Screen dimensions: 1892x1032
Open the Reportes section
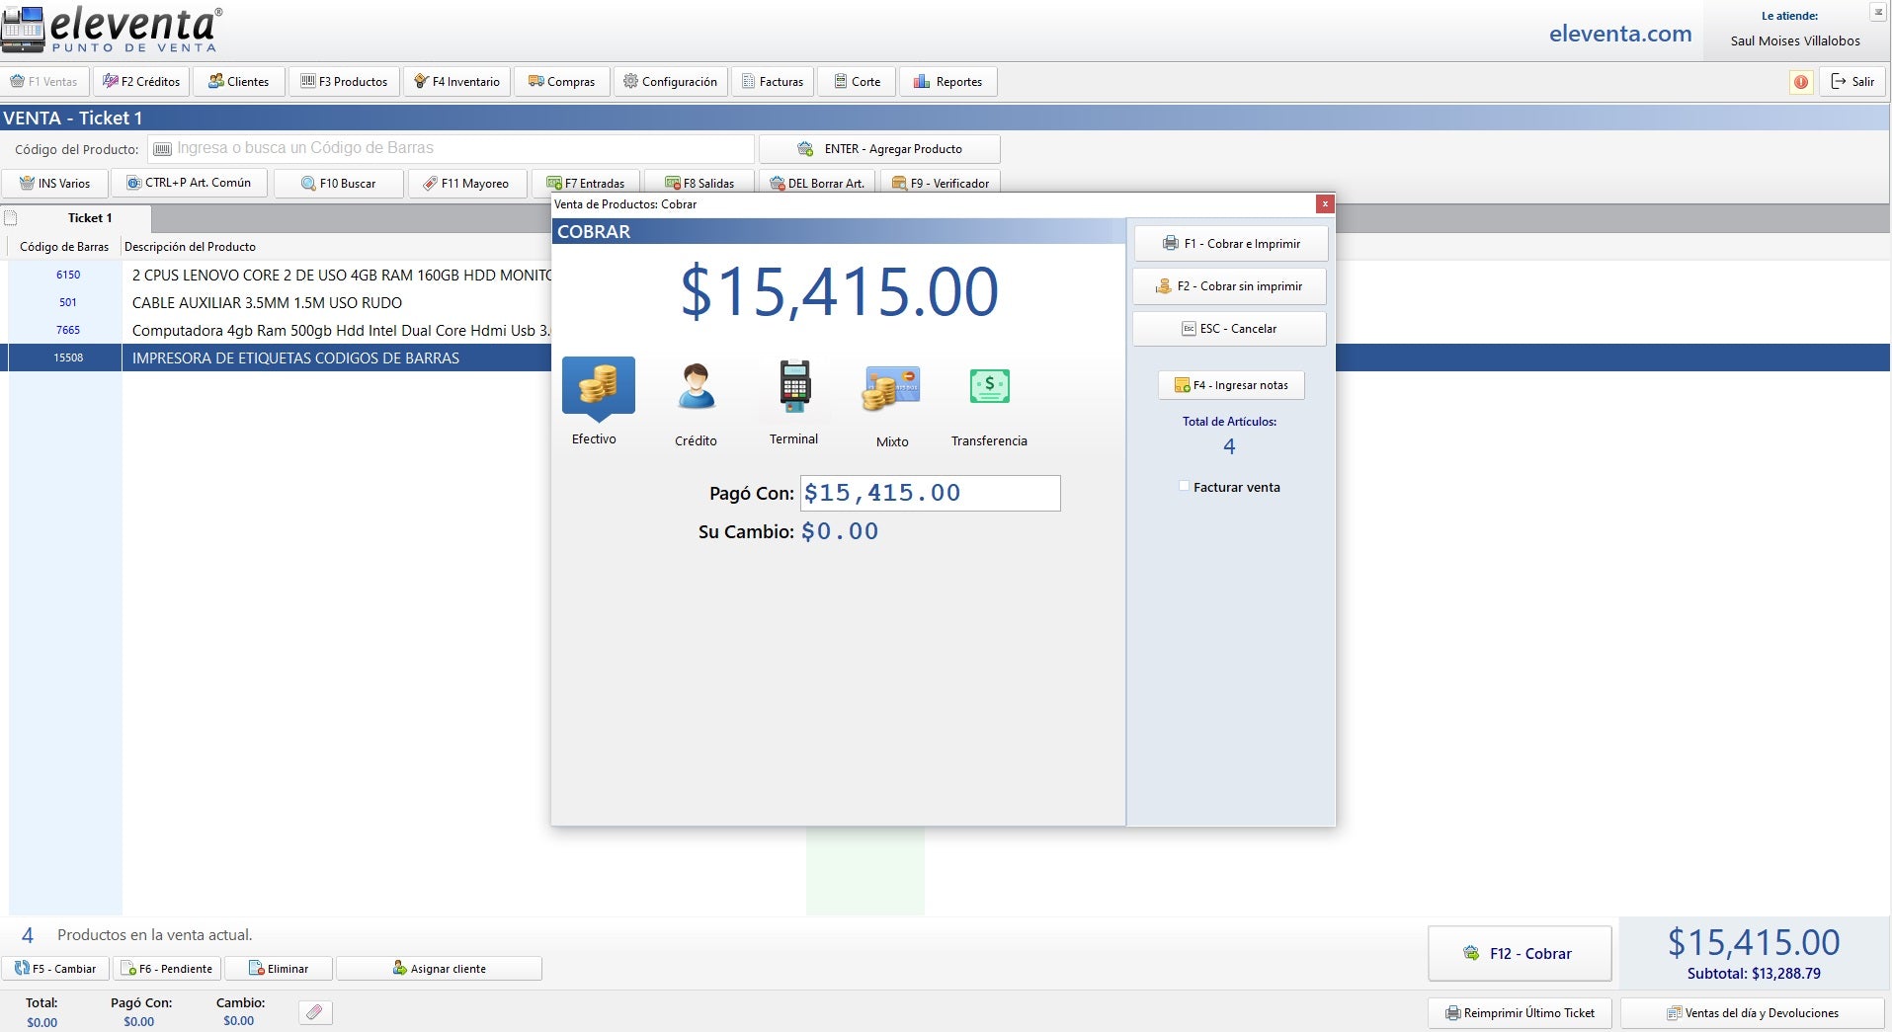coord(948,82)
